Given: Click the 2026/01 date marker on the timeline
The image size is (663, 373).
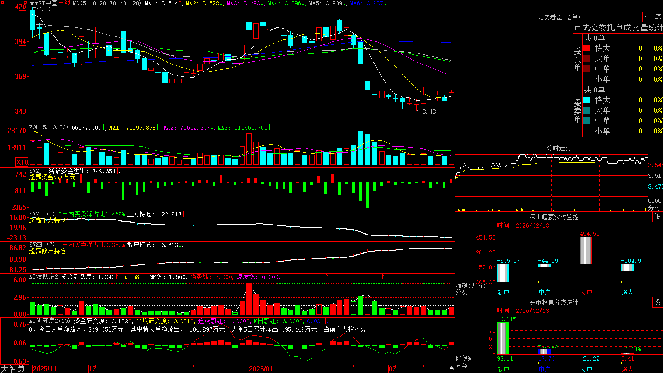Looking at the screenshot, I should coord(261,369).
